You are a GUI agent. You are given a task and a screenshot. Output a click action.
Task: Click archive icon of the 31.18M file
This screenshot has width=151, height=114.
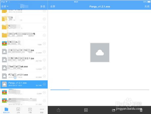click(x=4, y=100)
